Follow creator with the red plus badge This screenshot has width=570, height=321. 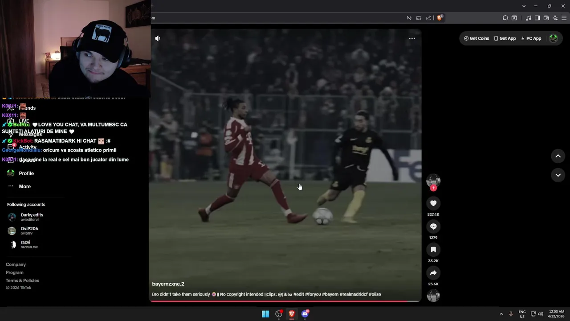point(433,188)
